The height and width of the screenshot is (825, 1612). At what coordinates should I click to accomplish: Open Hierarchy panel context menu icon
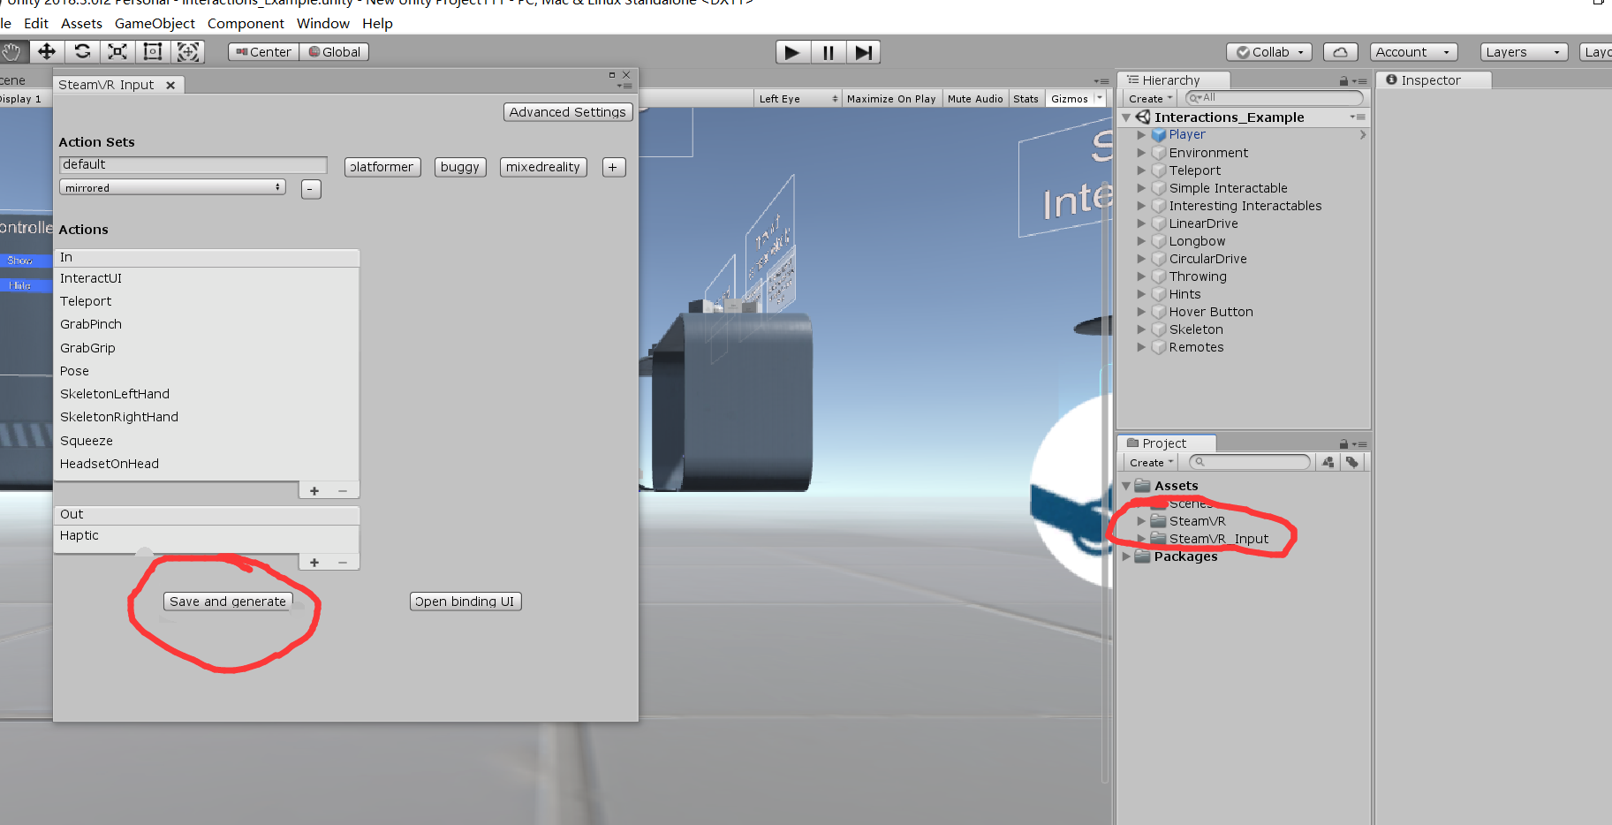click(1360, 81)
